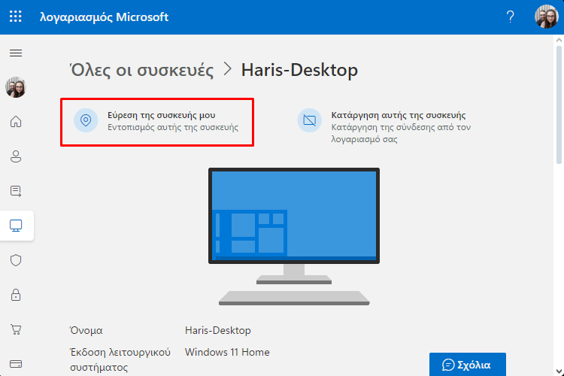Click the vertical scrollbar thumb
The height and width of the screenshot is (376, 564).
pyautogui.click(x=559, y=105)
